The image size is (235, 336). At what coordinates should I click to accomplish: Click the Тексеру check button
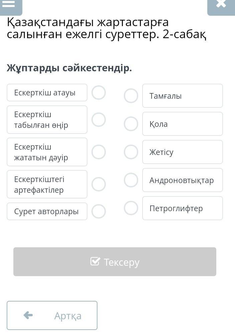click(115, 262)
